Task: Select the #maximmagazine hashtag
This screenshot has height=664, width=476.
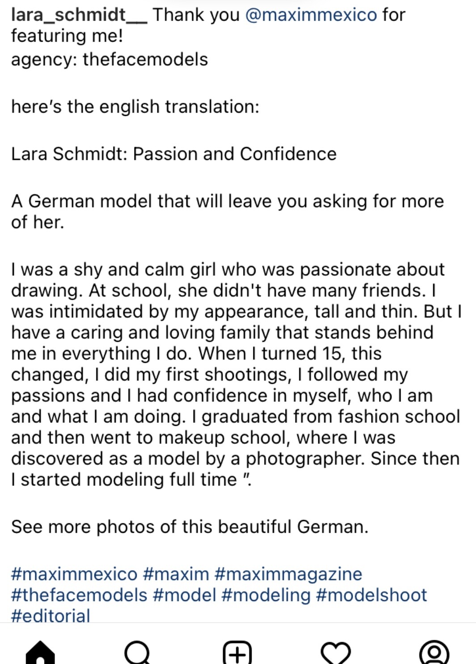Action: pyautogui.click(x=288, y=574)
